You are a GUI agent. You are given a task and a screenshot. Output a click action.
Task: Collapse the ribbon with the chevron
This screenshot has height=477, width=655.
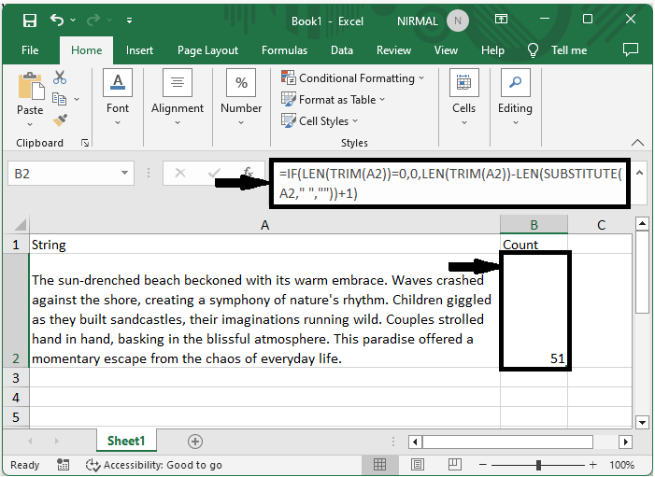click(x=637, y=143)
